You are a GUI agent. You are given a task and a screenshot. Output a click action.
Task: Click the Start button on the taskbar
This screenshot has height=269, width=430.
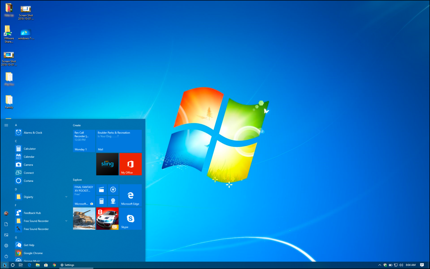[x=4, y=265]
